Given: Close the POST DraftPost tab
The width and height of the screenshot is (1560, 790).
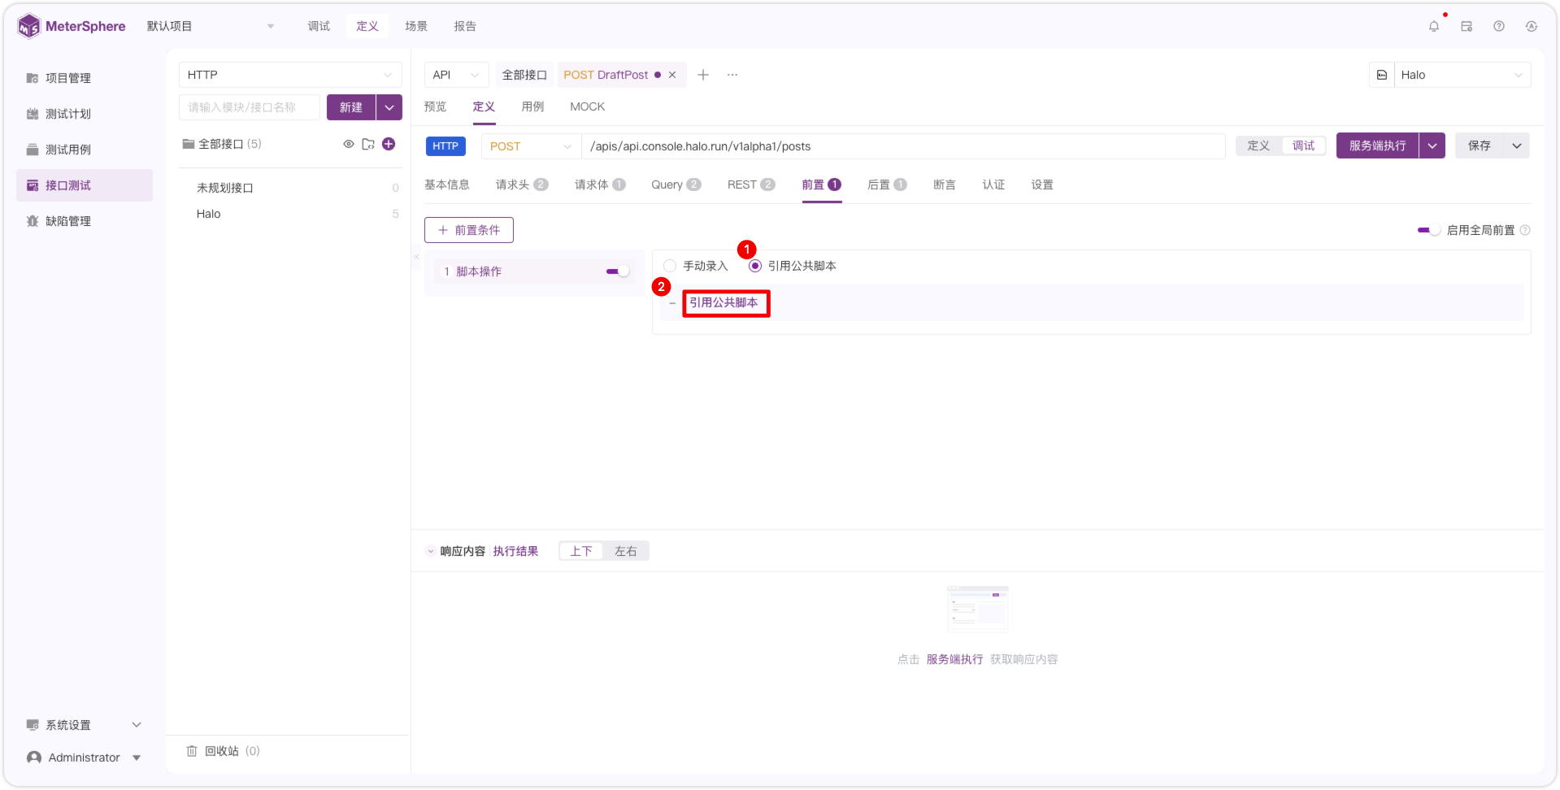Looking at the screenshot, I should 672,75.
